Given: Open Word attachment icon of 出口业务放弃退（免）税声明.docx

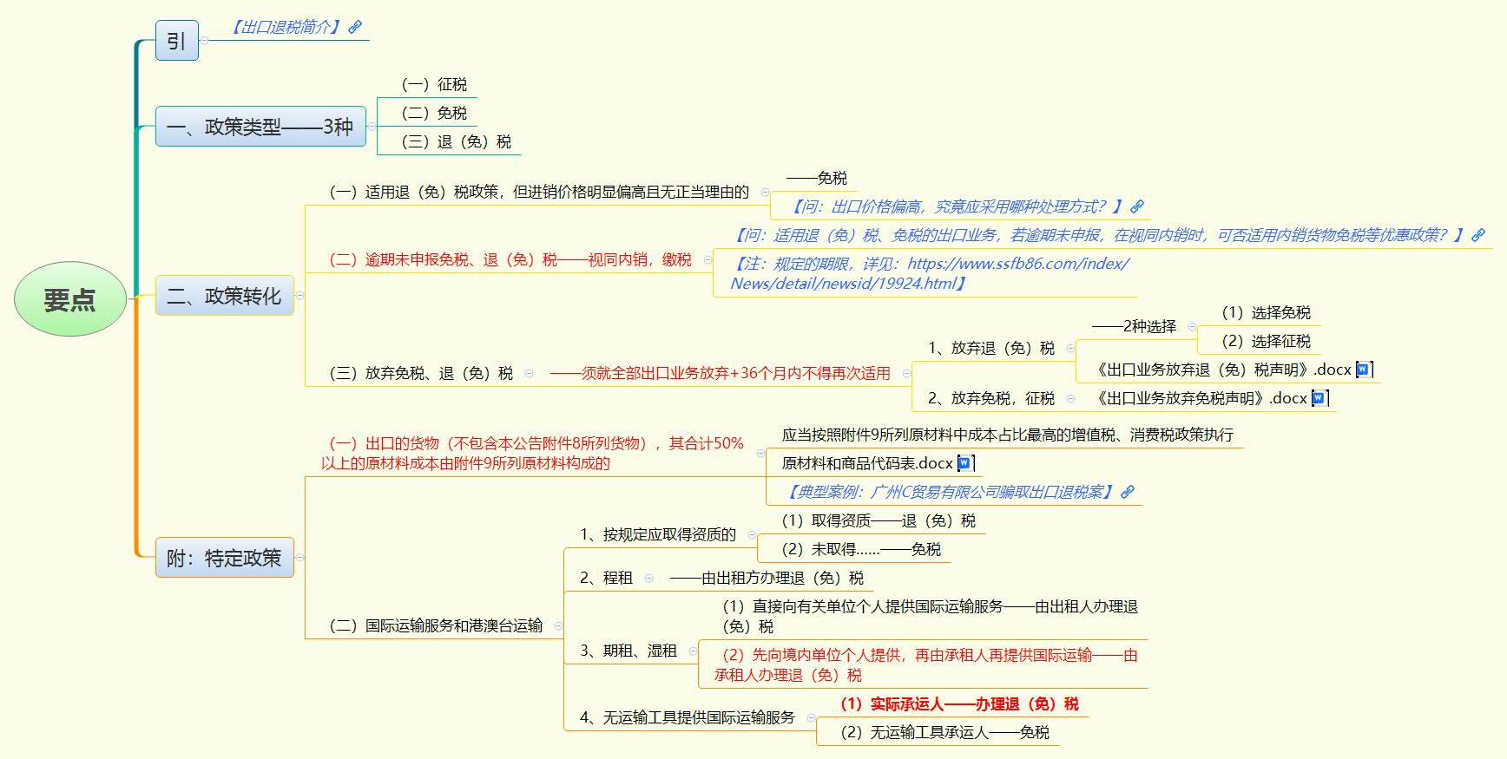Looking at the screenshot, I should click(x=1364, y=370).
